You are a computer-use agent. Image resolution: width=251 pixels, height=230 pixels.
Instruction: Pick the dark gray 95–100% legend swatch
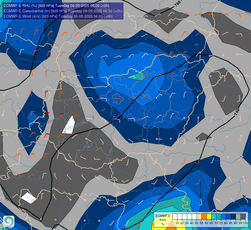(243, 217)
